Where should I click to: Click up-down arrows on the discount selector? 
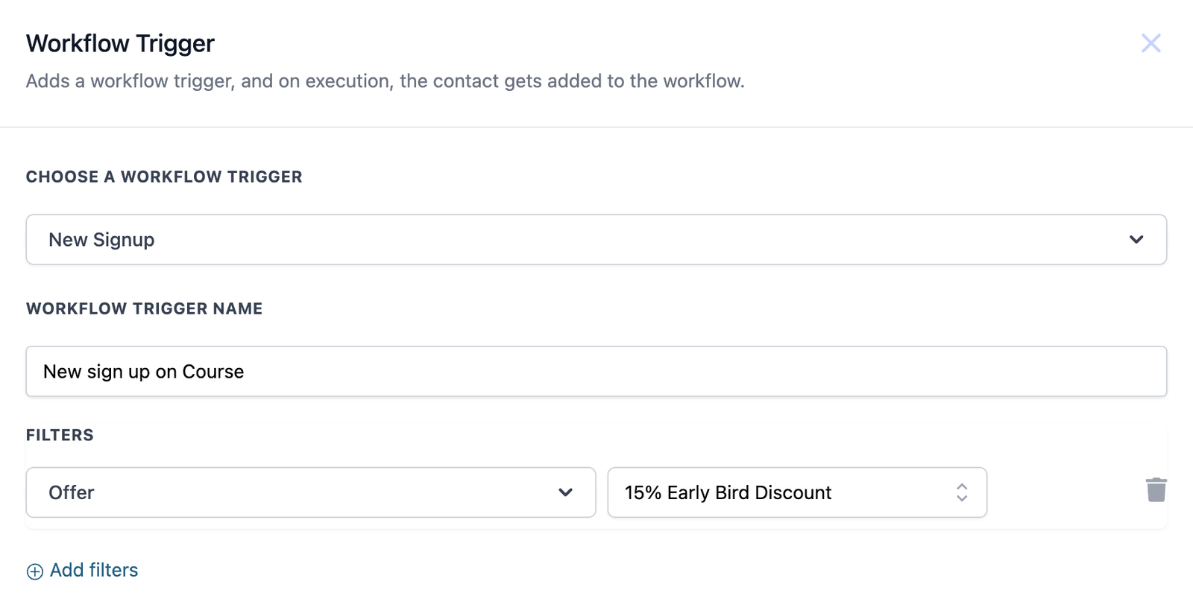[962, 492]
